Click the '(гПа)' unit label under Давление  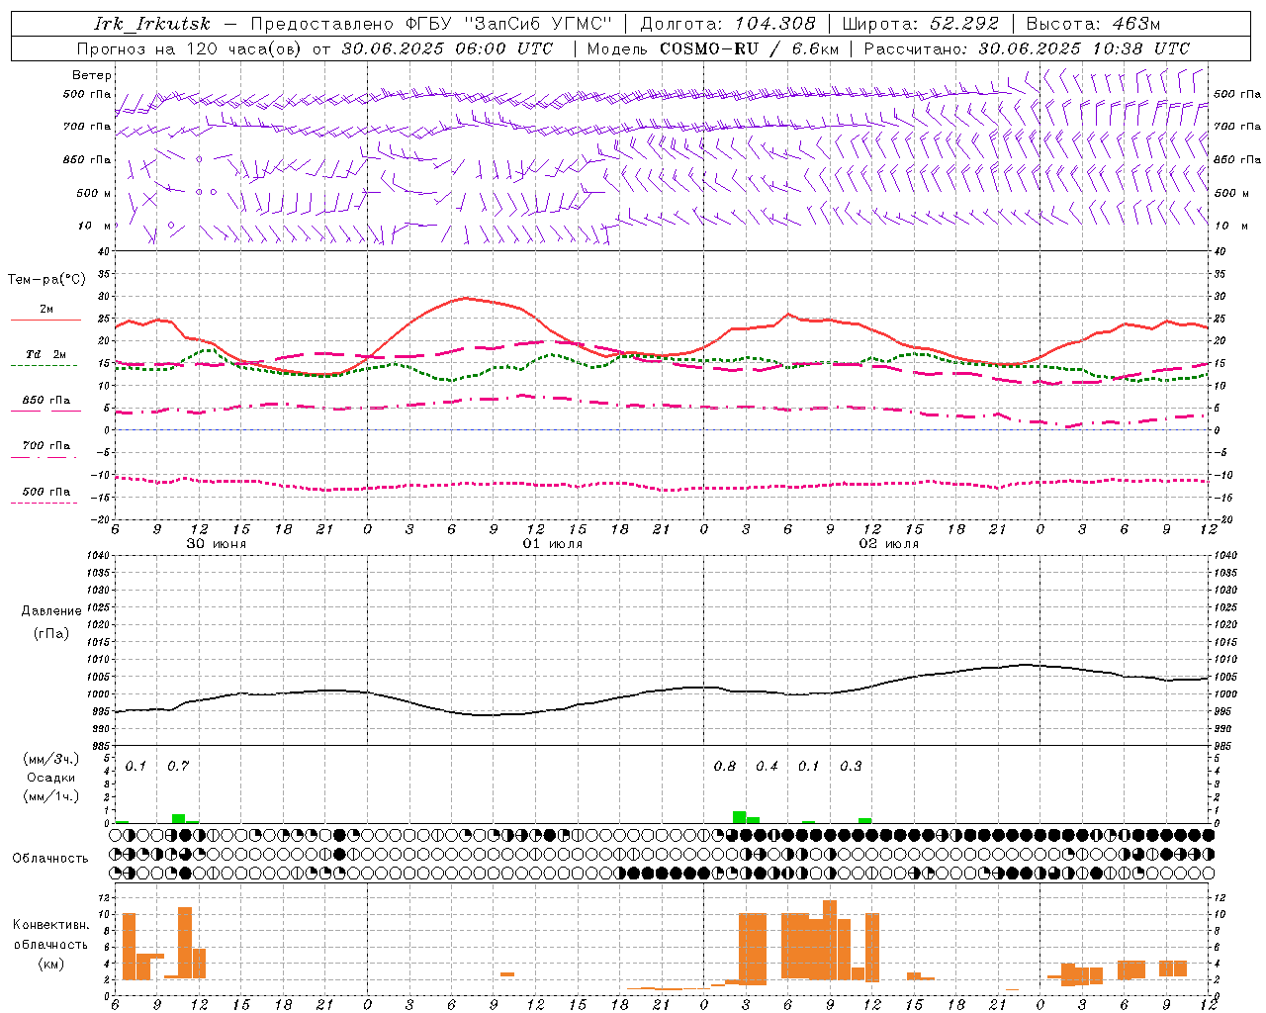(x=51, y=633)
